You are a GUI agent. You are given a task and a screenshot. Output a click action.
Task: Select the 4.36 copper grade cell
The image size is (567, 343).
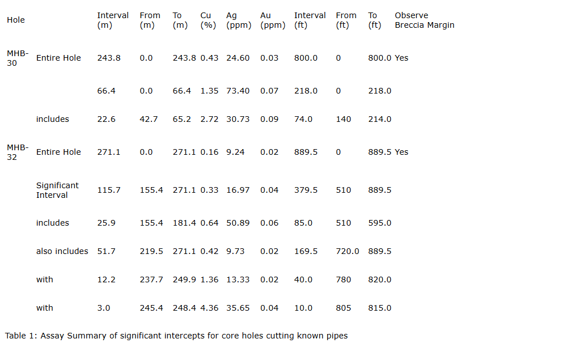click(x=209, y=308)
